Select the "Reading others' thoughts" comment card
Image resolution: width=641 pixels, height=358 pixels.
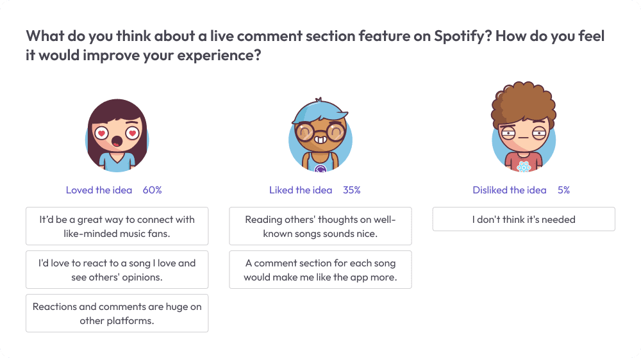coord(320,226)
